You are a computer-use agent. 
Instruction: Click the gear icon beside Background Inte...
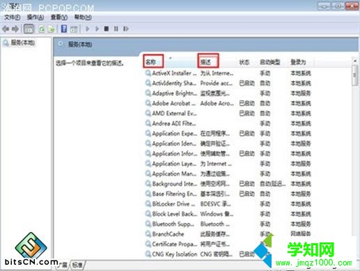pos(148,184)
